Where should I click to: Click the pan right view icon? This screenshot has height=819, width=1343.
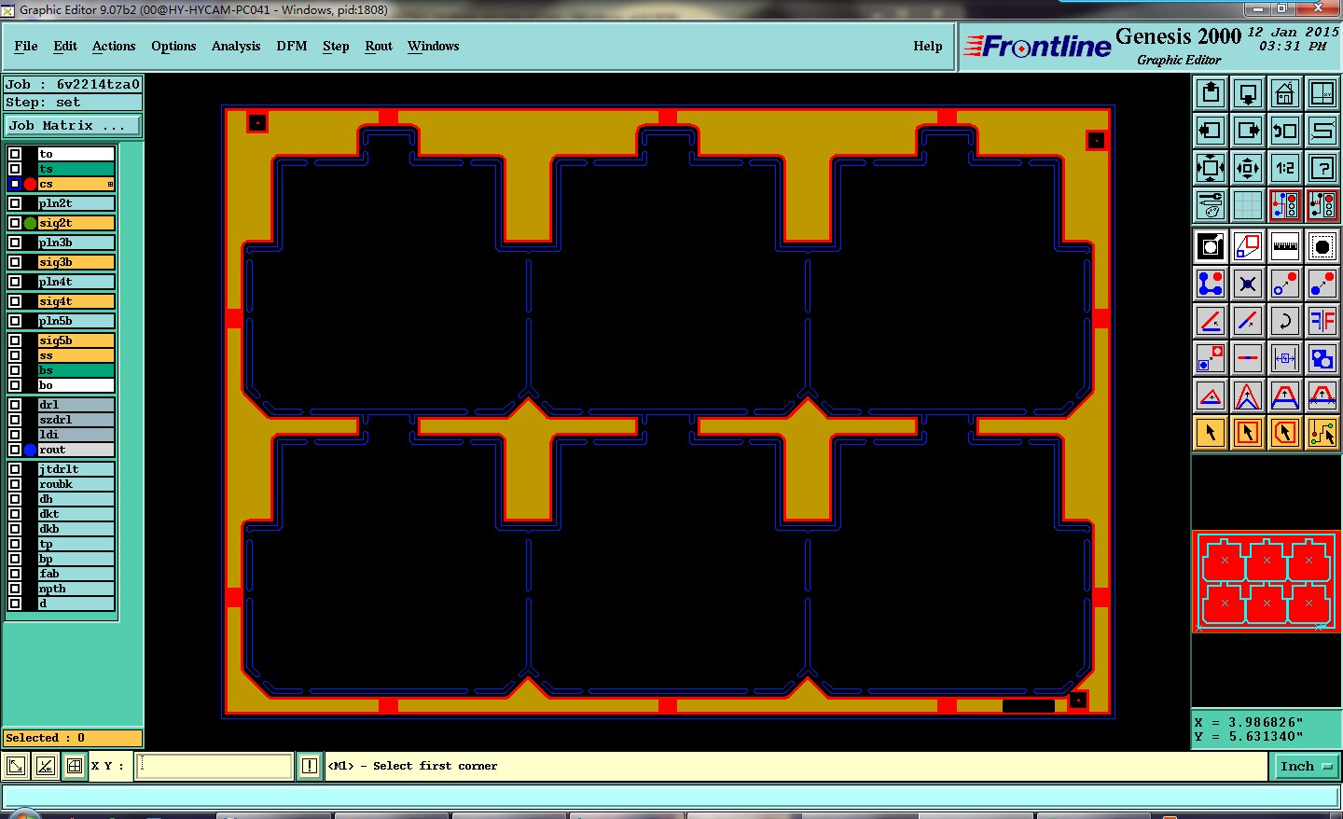coord(1248,131)
